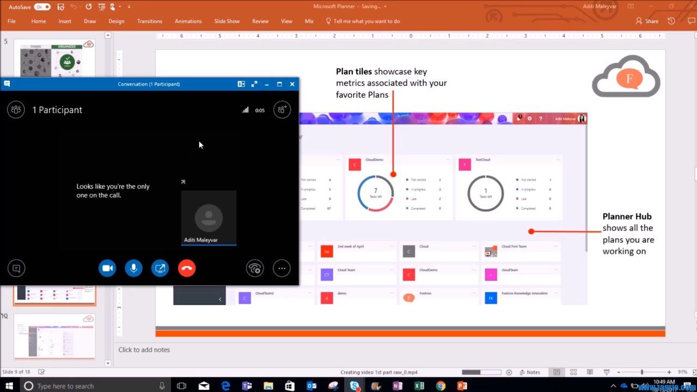This screenshot has height=392, width=697.
Task: Select the Aditi Maleyvar participant tile
Action: [x=209, y=218]
